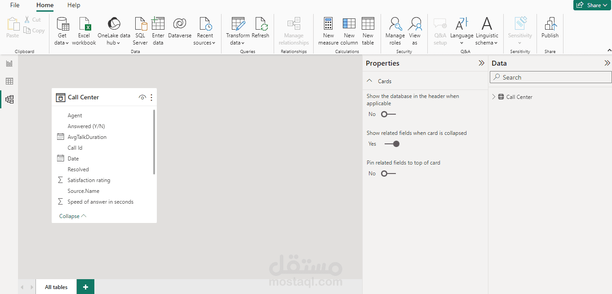612x294 pixels.
Task: Expand Call Center in Data pane
Action: coord(494,97)
